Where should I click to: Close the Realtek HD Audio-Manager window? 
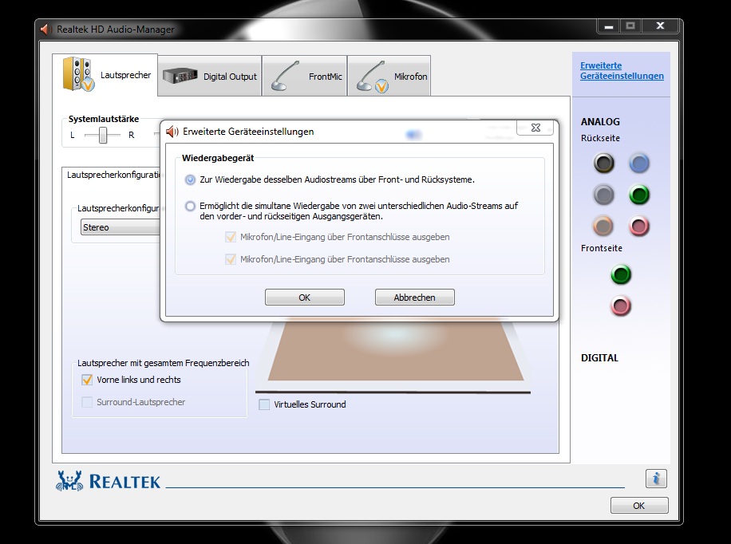coord(660,26)
